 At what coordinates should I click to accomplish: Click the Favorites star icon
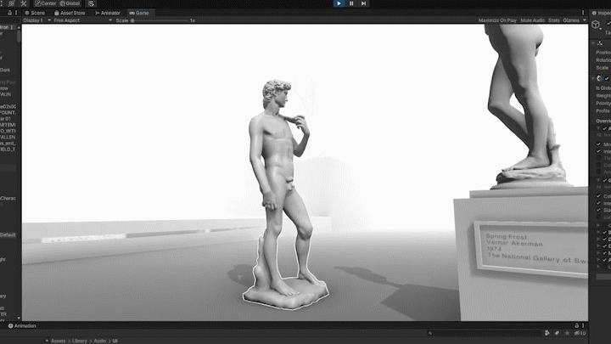click(x=567, y=333)
